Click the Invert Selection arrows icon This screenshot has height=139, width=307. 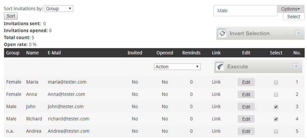[x=223, y=33]
